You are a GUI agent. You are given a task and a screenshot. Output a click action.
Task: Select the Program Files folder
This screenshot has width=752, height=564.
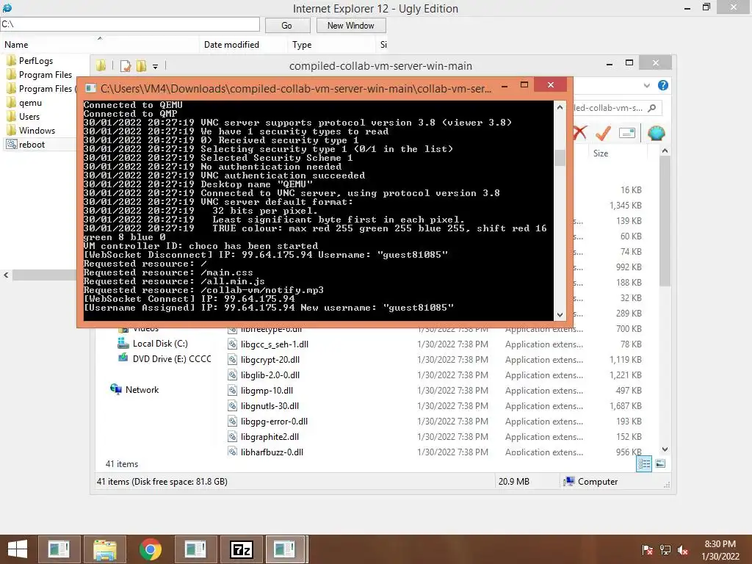45,75
